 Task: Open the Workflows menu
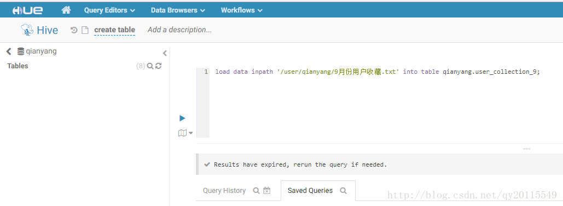pyautogui.click(x=242, y=10)
